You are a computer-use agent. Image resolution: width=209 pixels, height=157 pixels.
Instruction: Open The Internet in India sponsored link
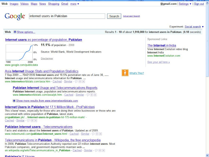(162, 45)
